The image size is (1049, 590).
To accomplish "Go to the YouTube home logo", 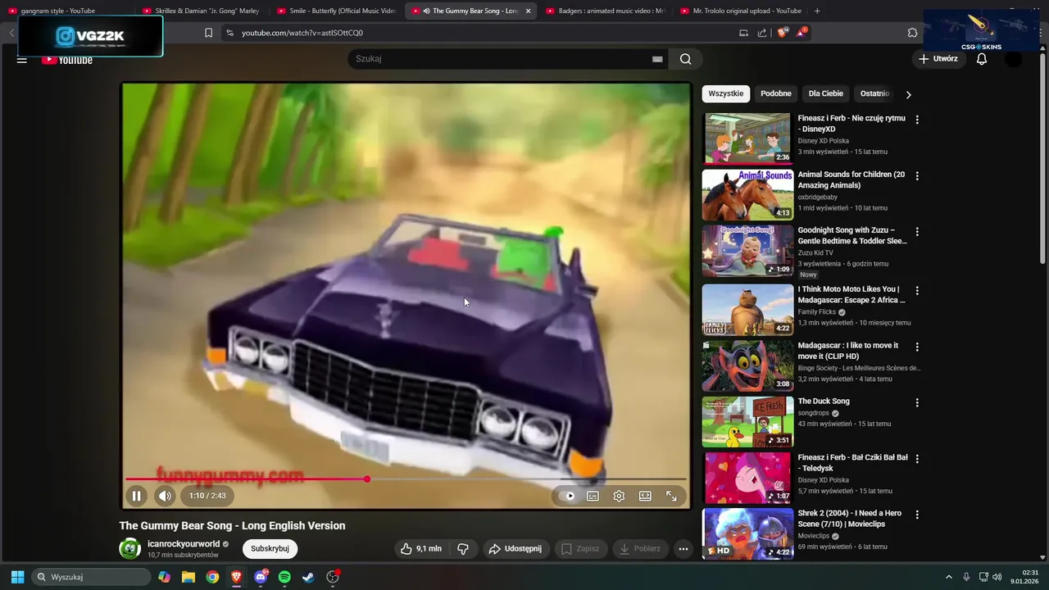I will 67,60.
